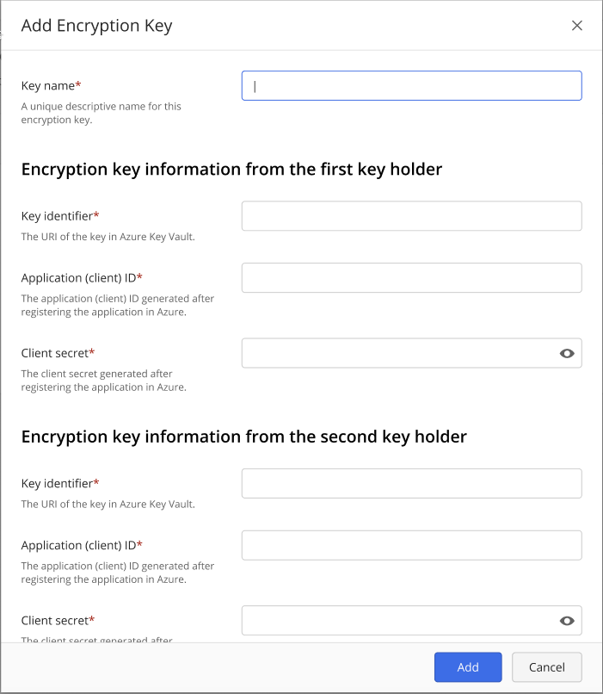This screenshot has height=694, width=603.
Task: Click the Add button
Action: tap(468, 667)
